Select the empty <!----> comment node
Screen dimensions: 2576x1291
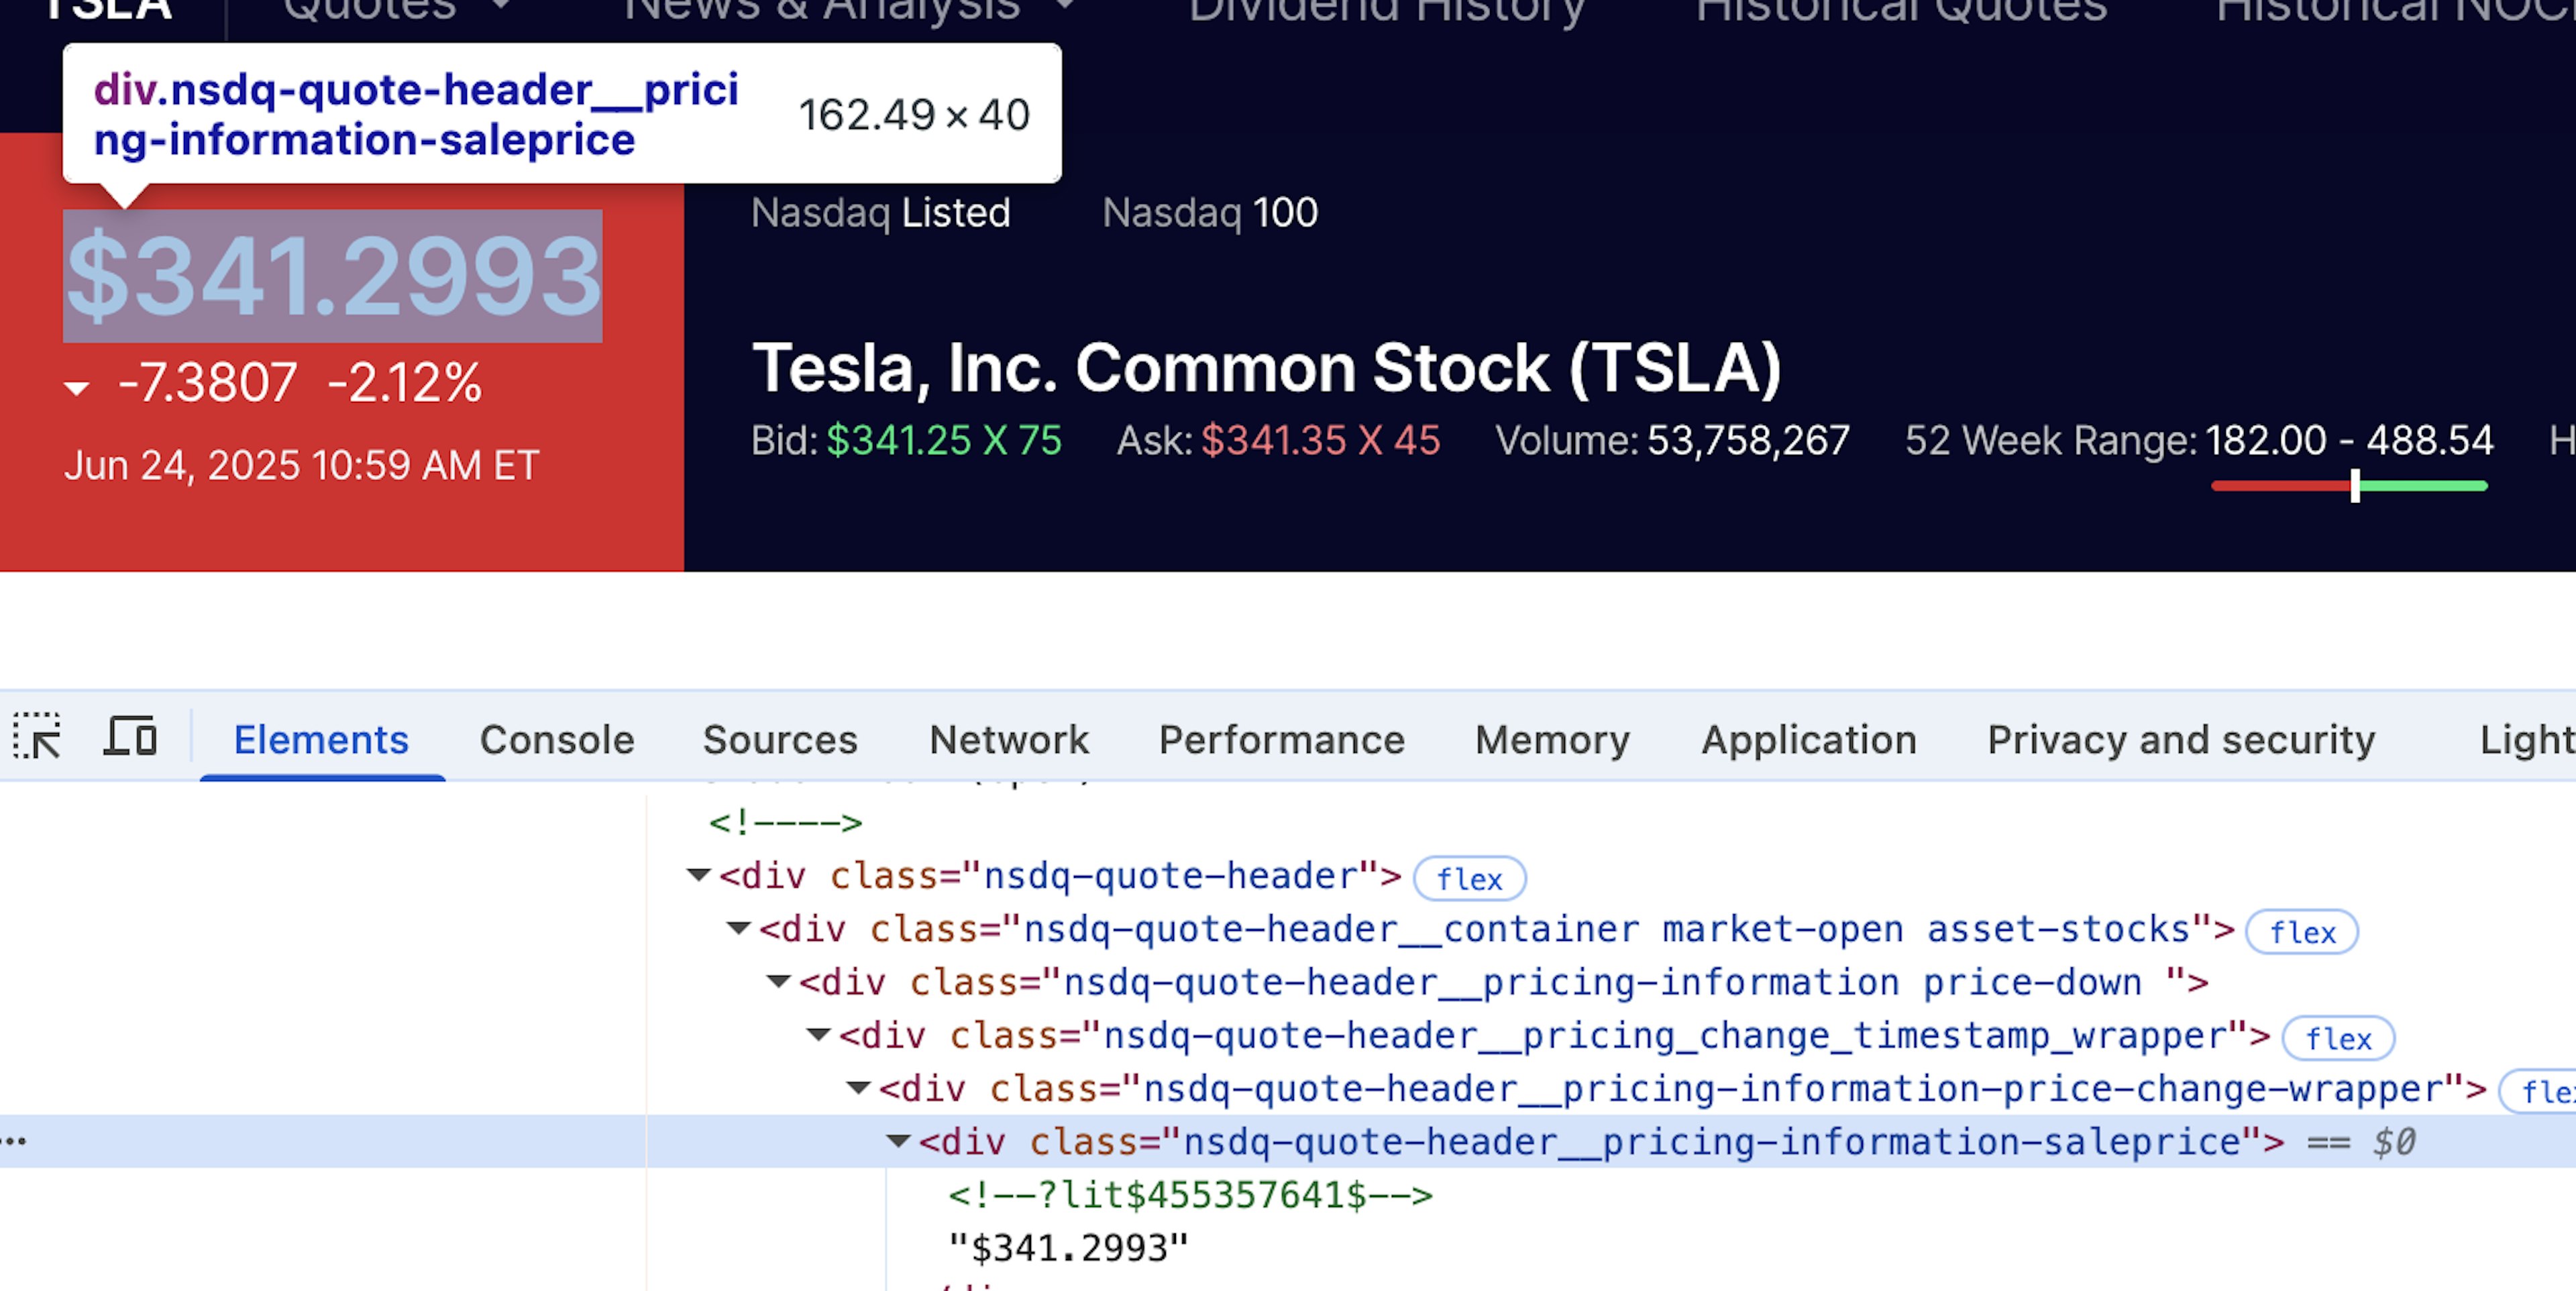[x=785, y=823]
